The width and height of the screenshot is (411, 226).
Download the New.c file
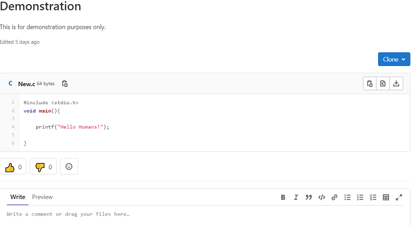[x=396, y=83]
